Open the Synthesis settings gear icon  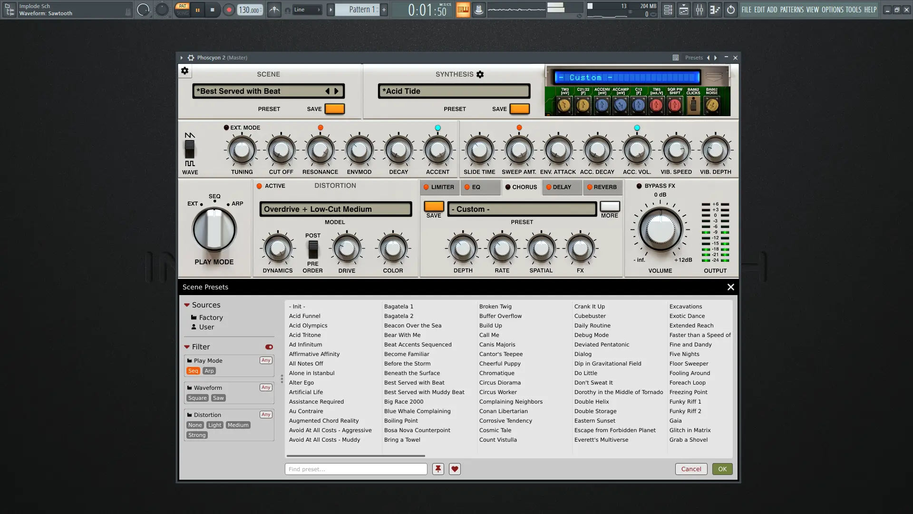point(480,74)
